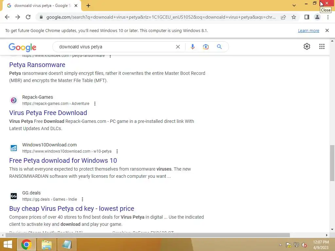Go forward to the next page

18,17
